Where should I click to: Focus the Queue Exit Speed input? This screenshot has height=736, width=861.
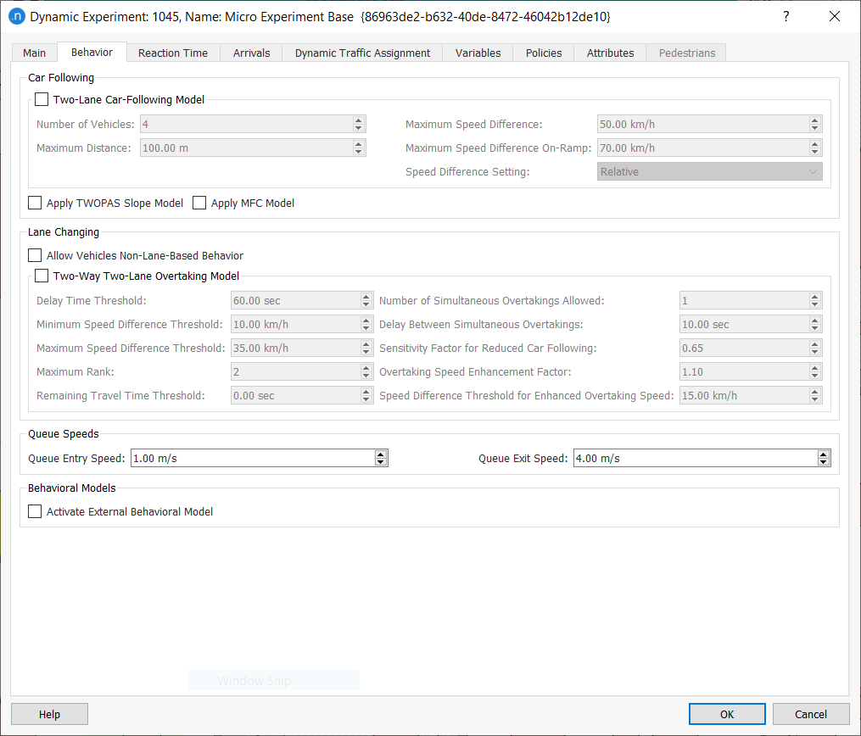tap(695, 458)
